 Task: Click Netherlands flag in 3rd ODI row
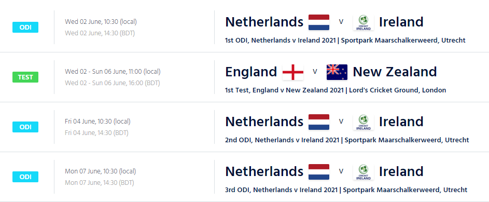[319, 172]
